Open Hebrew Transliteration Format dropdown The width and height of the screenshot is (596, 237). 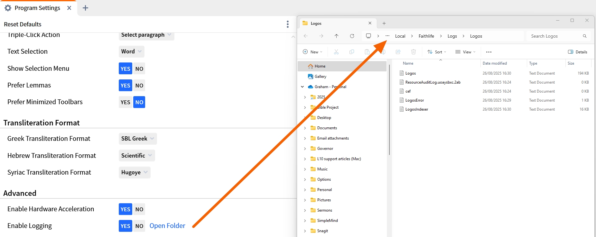(x=137, y=156)
